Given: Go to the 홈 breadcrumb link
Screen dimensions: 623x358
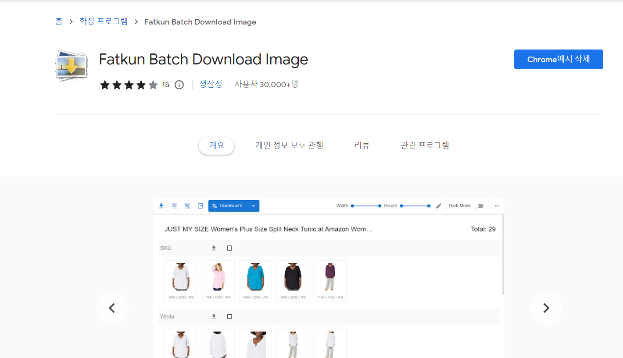Looking at the screenshot, I should tap(59, 21).
